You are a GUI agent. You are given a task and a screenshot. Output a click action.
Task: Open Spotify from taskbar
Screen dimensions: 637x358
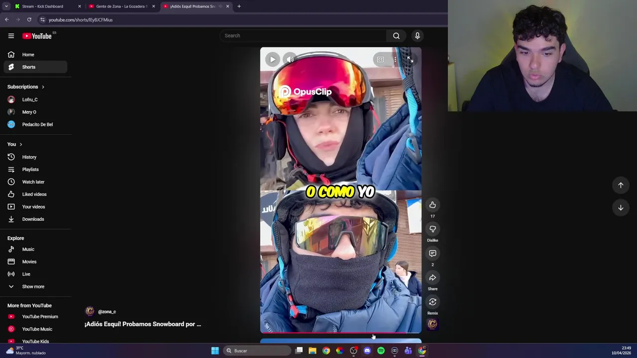click(x=381, y=351)
